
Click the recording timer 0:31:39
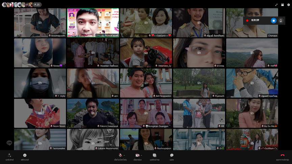255,20
